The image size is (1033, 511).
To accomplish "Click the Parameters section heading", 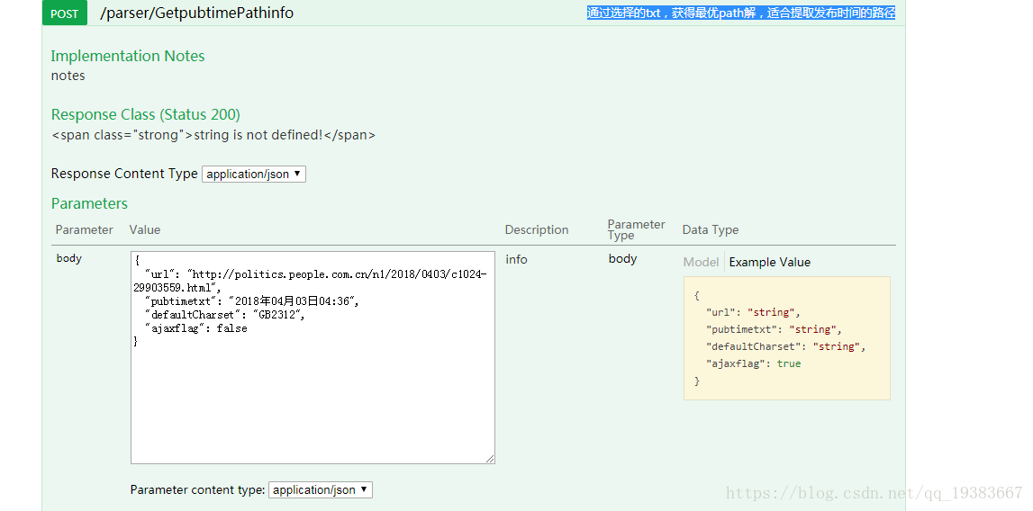I will pyautogui.click(x=89, y=203).
